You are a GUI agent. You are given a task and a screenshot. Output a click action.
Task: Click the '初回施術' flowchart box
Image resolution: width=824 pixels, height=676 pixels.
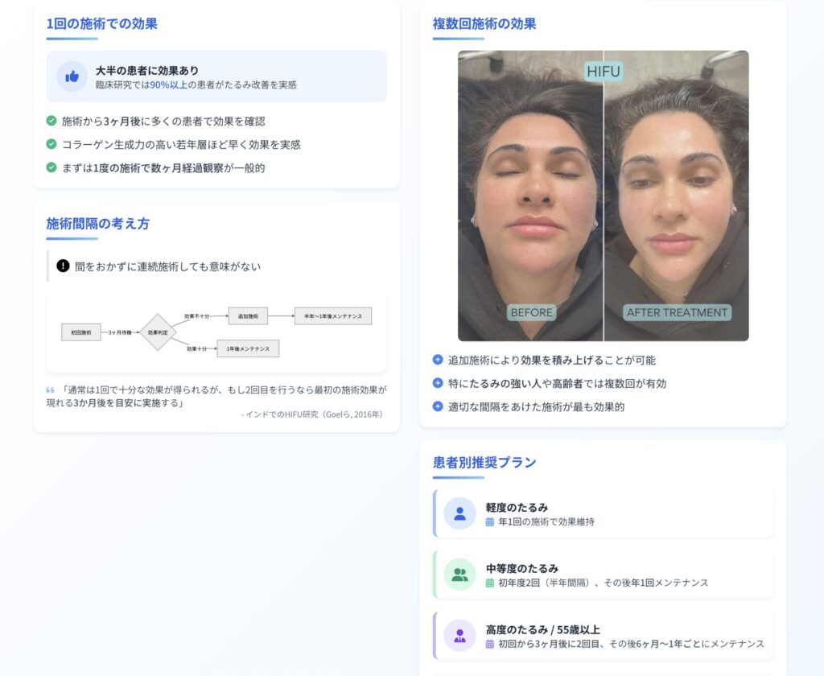click(81, 332)
